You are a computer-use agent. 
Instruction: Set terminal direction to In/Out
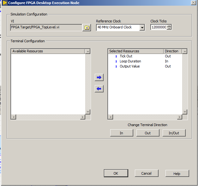point(174,133)
